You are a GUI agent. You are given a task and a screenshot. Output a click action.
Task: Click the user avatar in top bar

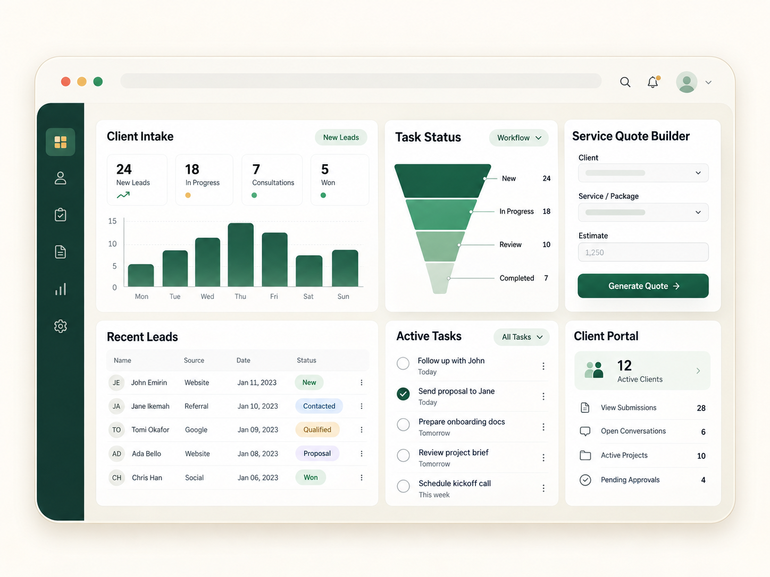point(687,82)
